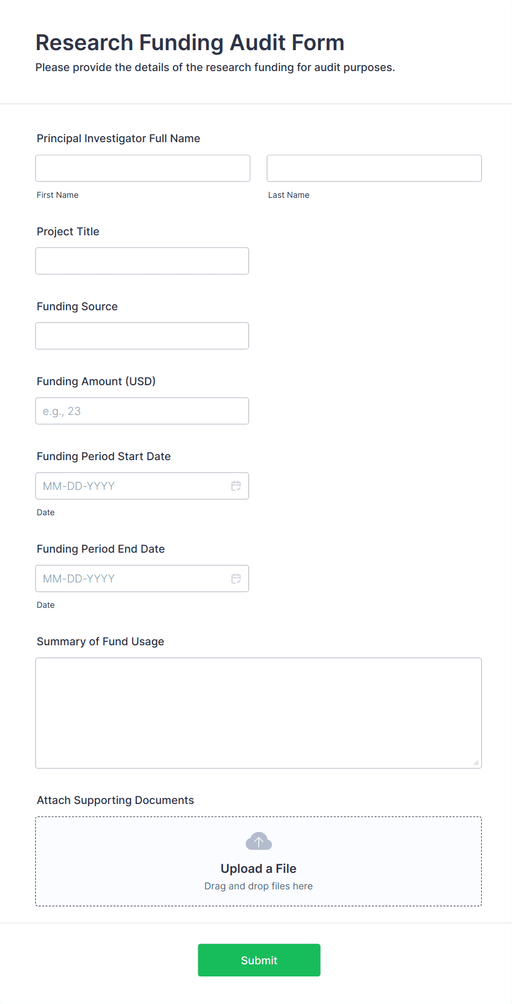
Task: Click the Summary of Fund Usage label
Action: pos(100,641)
